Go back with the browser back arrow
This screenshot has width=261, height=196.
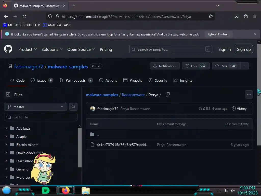[6, 17]
